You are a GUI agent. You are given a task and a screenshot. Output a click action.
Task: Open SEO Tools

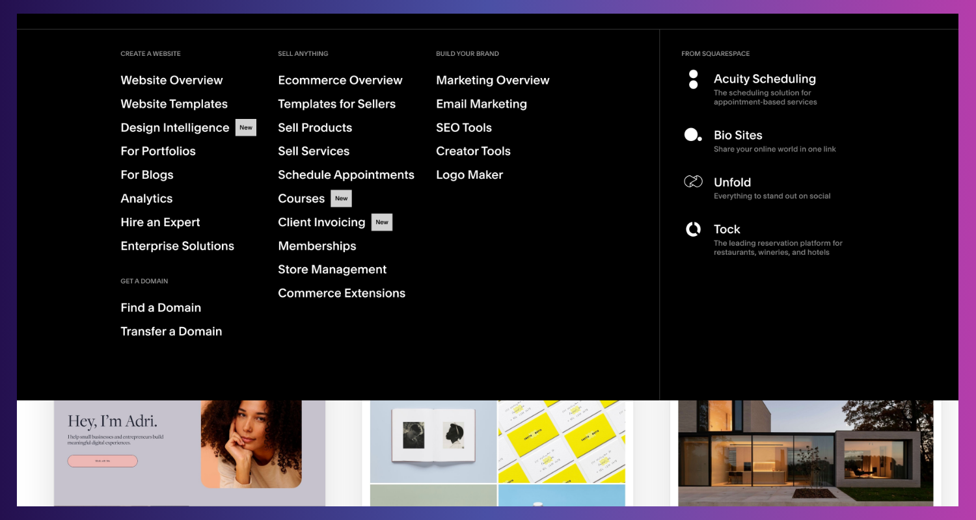(x=464, y=127)
